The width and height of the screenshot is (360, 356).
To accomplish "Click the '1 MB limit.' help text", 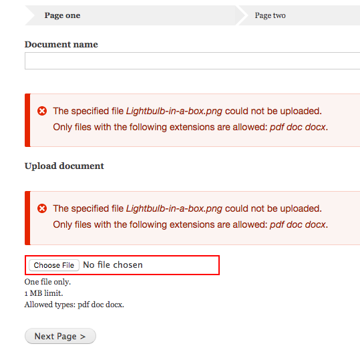I will pyautogui.click(x=43, y=293).
